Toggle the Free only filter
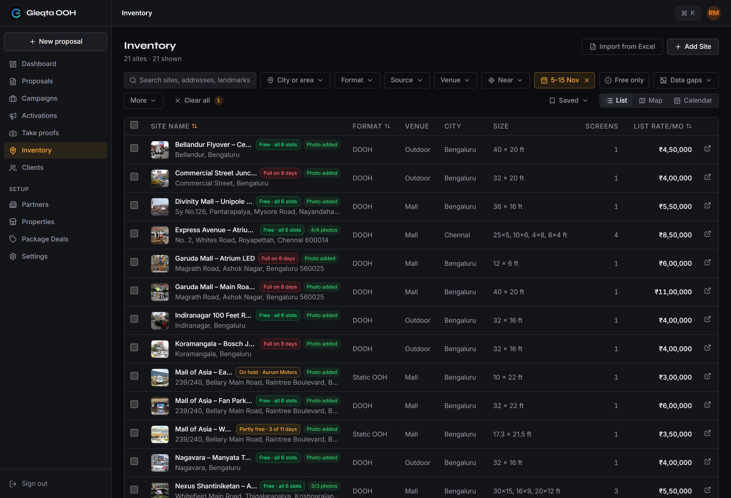The height and width of the screenshot is (498, 731). point(624,80)
